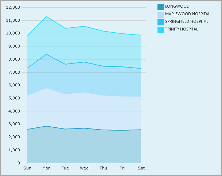This screenshot has width=222, height=176.
Task: Select the MAPLEWOOD HOSPITAL legend text label
Action: point(187,14)
